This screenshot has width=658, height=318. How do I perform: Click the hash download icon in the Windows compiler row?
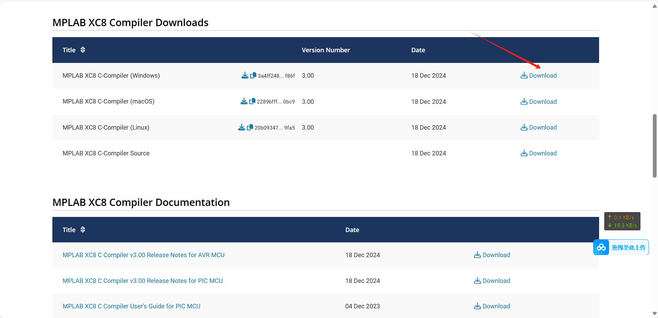tap(245, 75)
